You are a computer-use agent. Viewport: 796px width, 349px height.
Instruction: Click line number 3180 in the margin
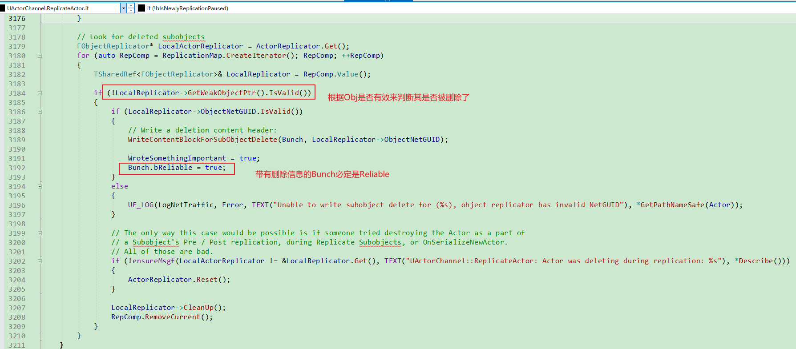[17, 56]
